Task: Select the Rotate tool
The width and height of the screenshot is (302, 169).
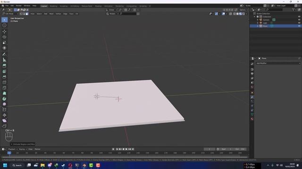Action: tap(4, 37)
